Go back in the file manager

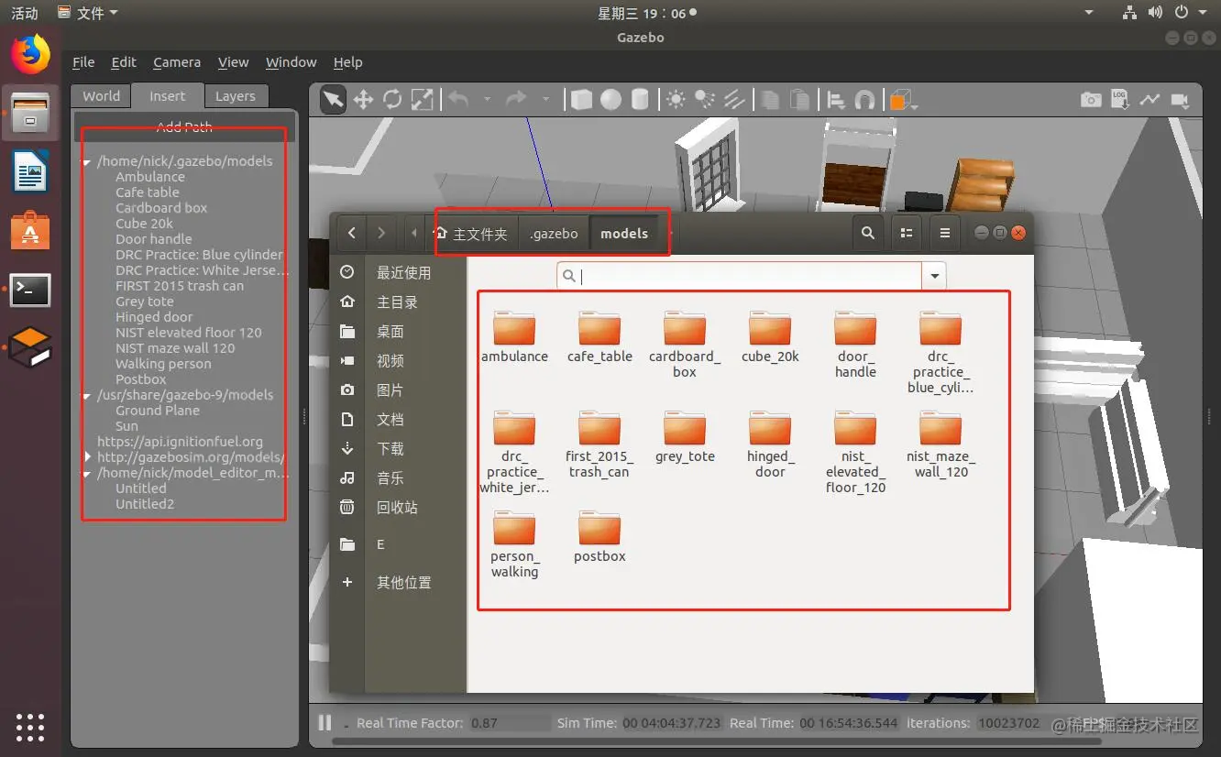click(352, 234)
